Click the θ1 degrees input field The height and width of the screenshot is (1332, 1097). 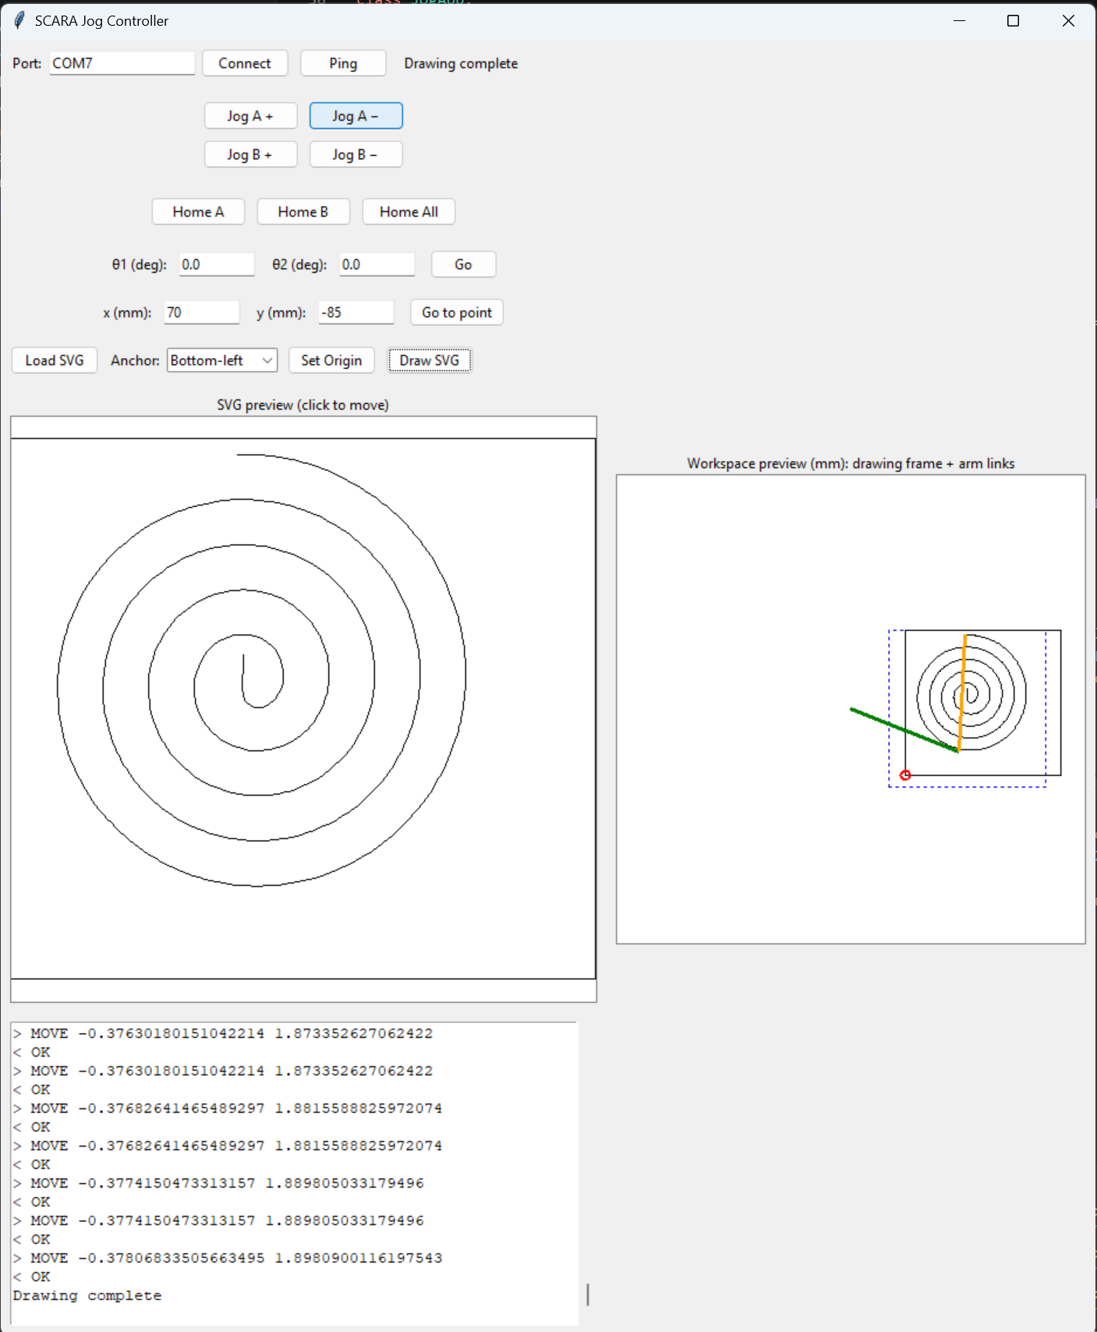coord(217,264)
